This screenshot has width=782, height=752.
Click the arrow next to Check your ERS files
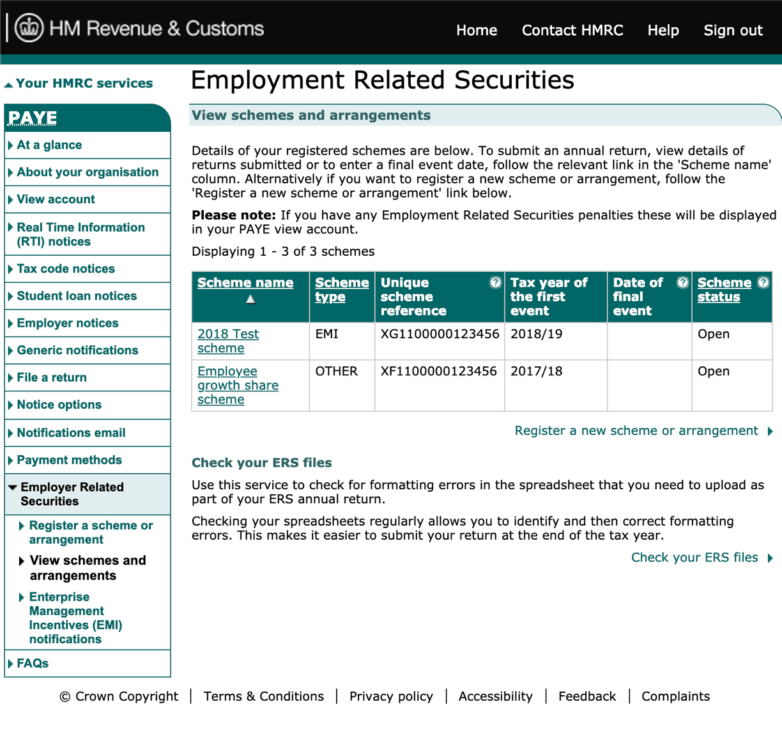tap(769, 558)
